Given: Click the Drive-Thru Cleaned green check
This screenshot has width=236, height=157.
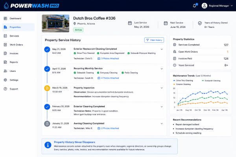Looking at the screenshot, I should 75,53.
